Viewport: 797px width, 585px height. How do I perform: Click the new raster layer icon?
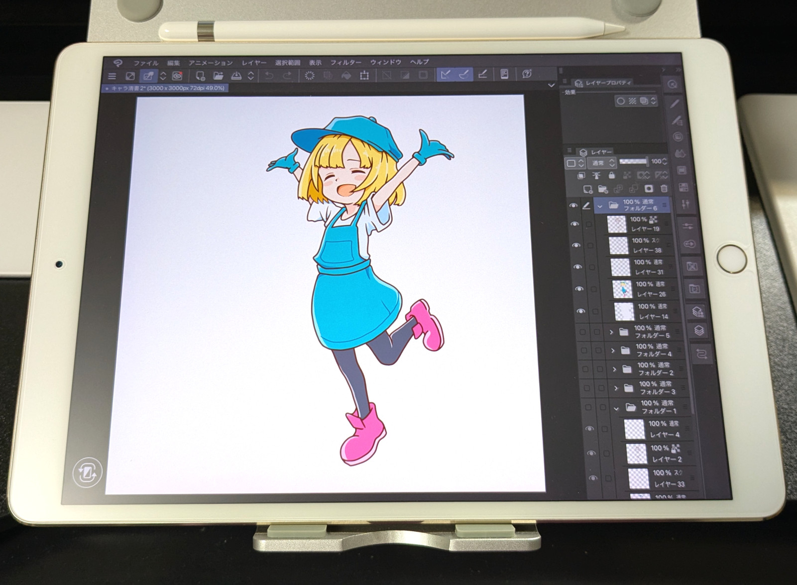pyautogui.click(x=588, y=189)
